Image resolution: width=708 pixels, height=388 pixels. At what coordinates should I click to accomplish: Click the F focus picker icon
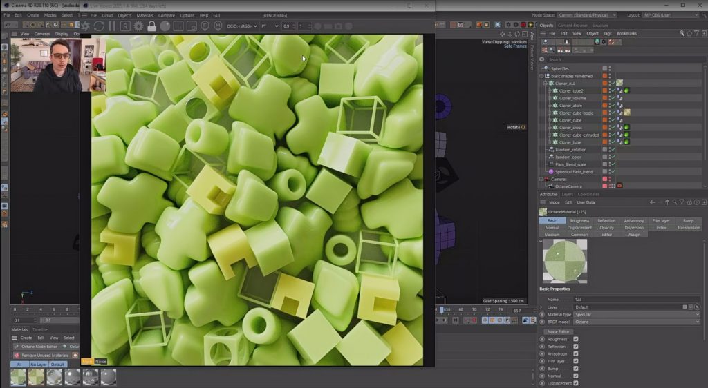(205, 26)
